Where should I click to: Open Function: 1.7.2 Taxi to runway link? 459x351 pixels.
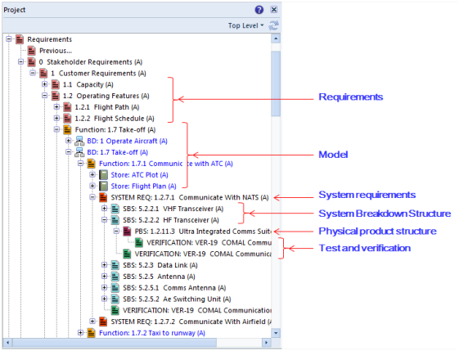pos(152,333)
